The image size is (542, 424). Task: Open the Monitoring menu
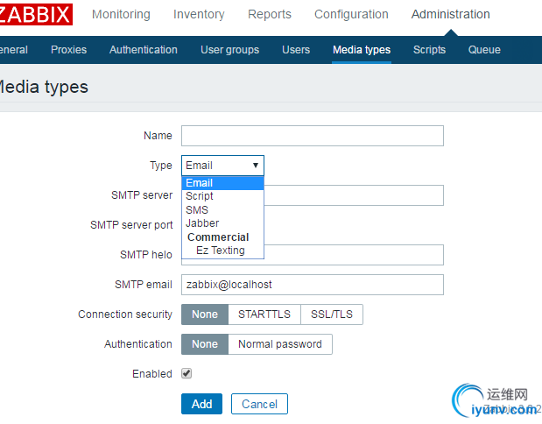click(121, 14)
